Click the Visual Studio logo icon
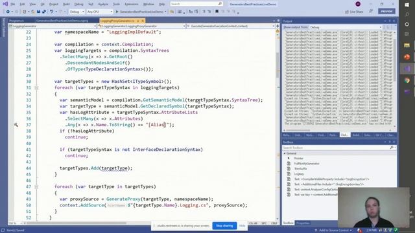Image resolution: width=415 pixels, height=233 pixels. (5, 4)
